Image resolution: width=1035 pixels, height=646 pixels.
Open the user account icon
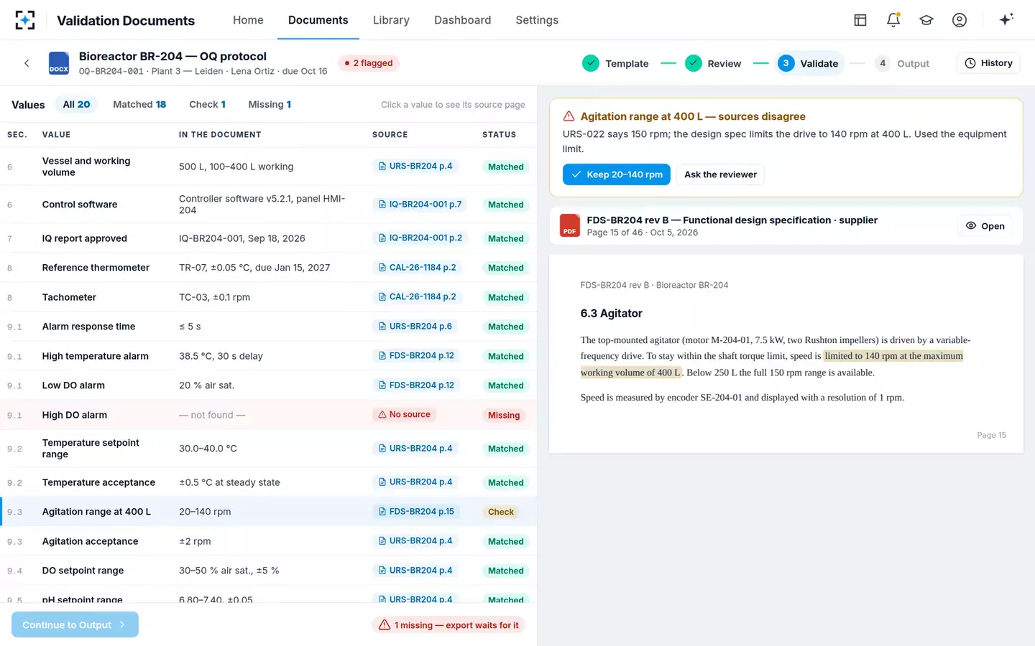[x=960, y=20]
